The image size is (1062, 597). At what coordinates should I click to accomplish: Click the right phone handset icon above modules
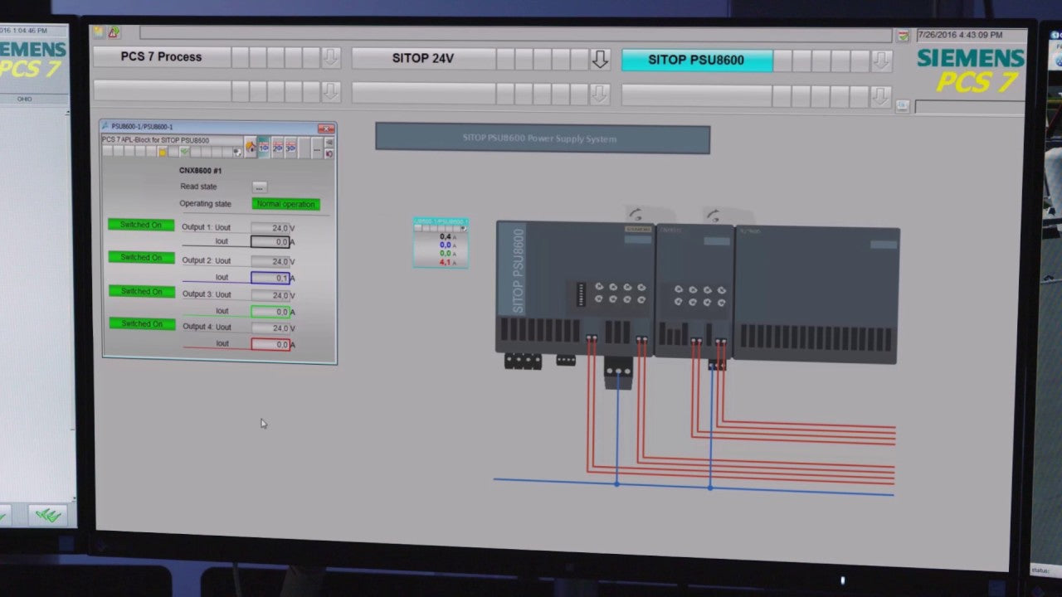coord(713,216)
